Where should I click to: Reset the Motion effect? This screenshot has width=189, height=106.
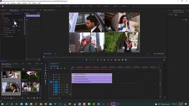click(25, 18)
